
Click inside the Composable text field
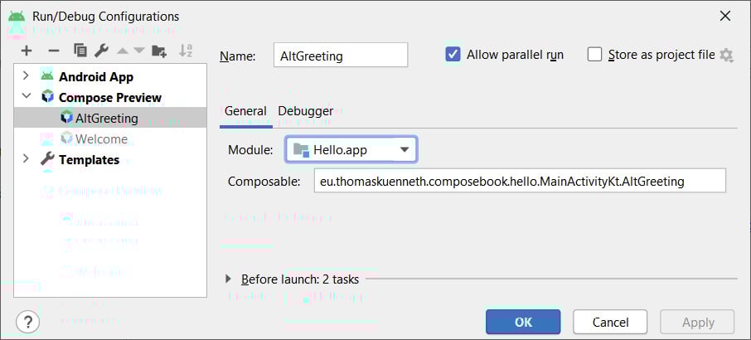(x=520, y=182)
